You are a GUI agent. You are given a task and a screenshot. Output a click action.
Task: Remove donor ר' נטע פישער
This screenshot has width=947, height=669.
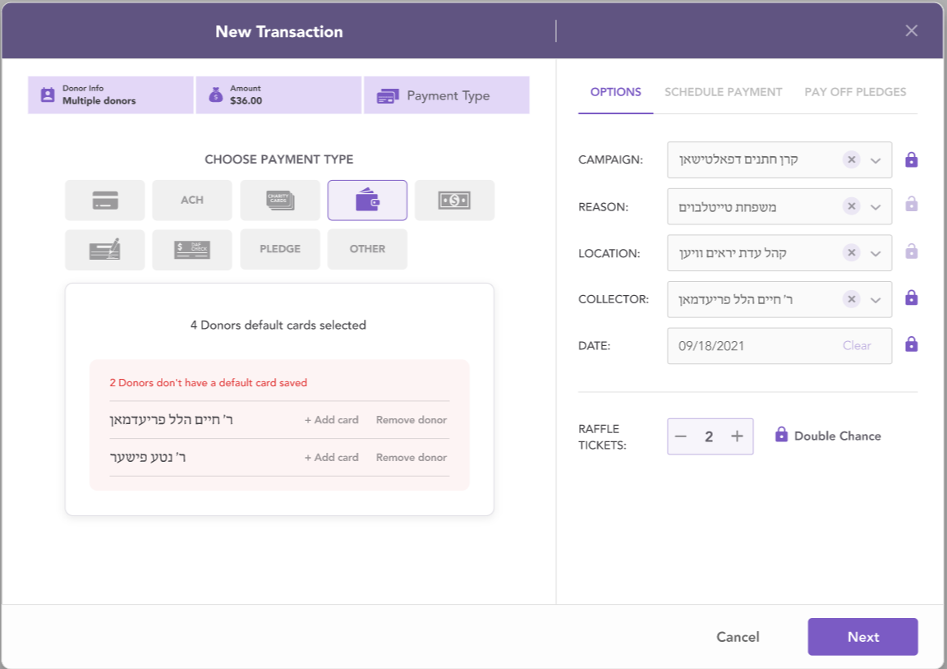coord(411,458)
